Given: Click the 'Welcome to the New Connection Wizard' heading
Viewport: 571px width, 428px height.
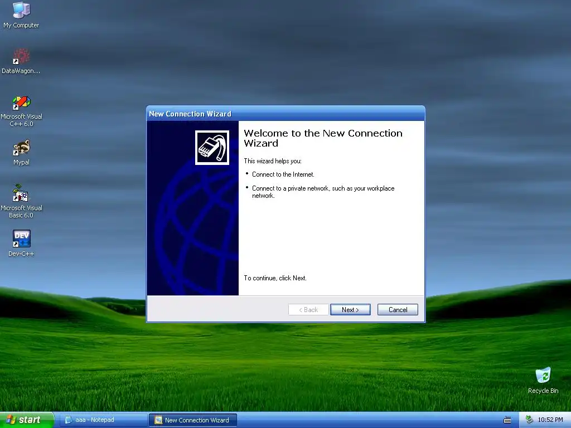Looking at the screenshot, I should point(323,138).
